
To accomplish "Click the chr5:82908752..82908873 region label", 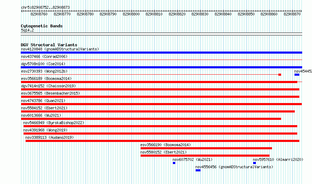I will pyautogui.click(x=45, y=7).
